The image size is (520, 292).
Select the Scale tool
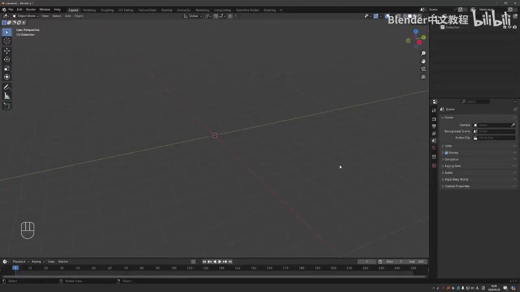[x=7, y=68]
